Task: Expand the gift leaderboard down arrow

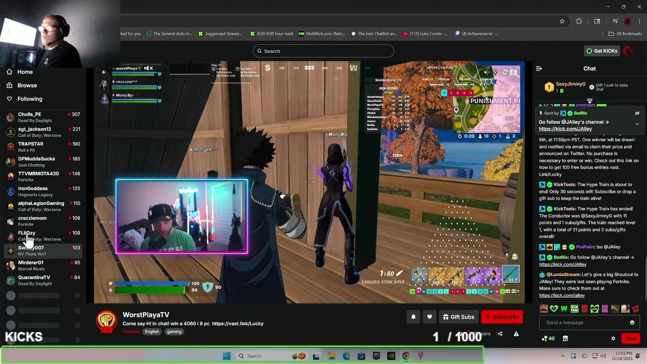Action: click(x=589, y=101)
